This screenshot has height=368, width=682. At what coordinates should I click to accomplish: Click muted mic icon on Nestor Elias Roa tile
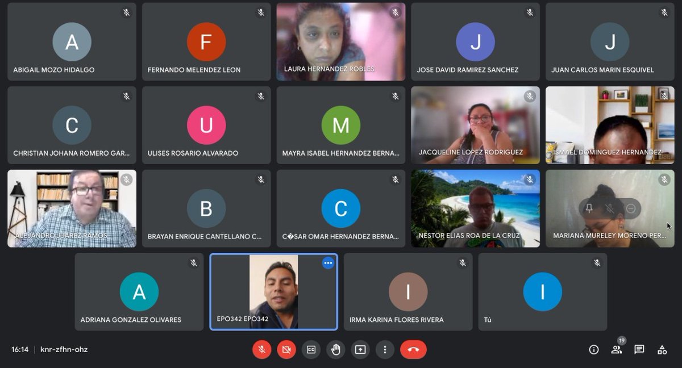point(530,180)
